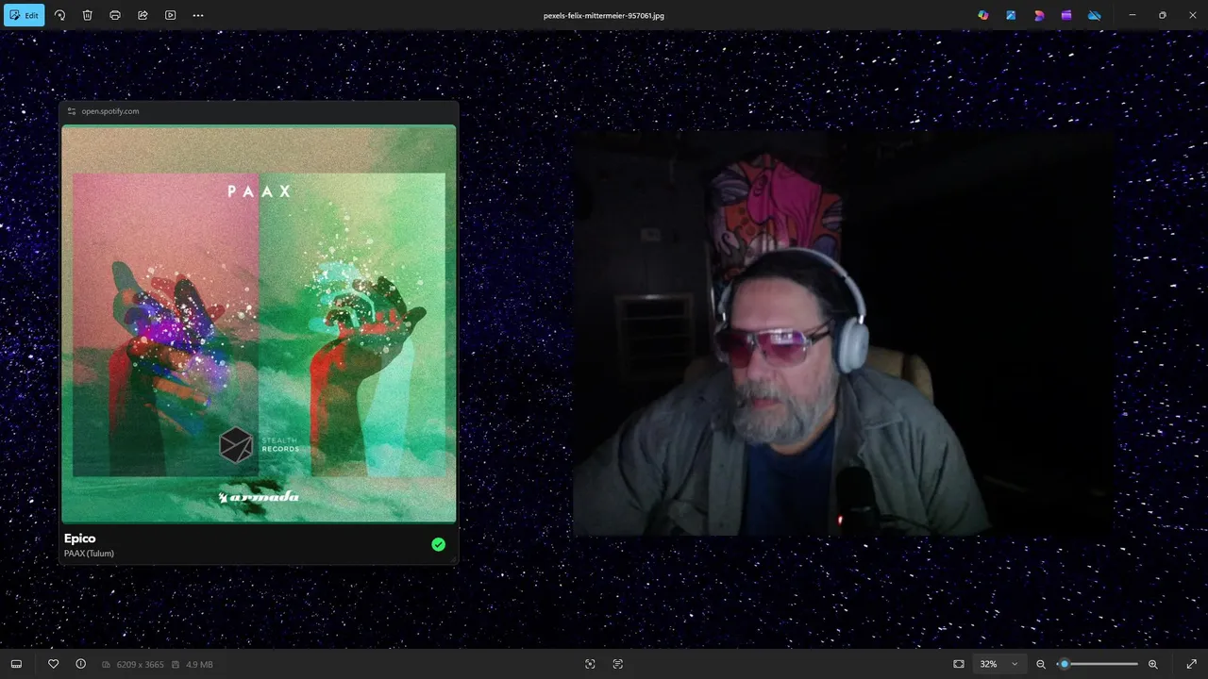Click the webcam video feed
The width and height of the screenshot is (1208, 679).
(x=843, y=333)
